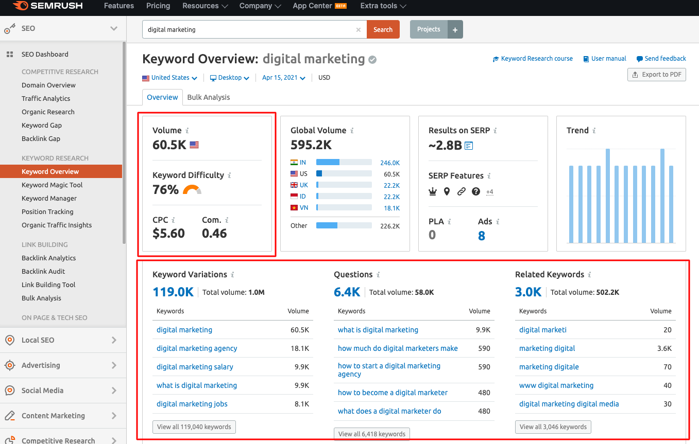
Task: Click the Trend info icon
Action: (x=594, y=131)
